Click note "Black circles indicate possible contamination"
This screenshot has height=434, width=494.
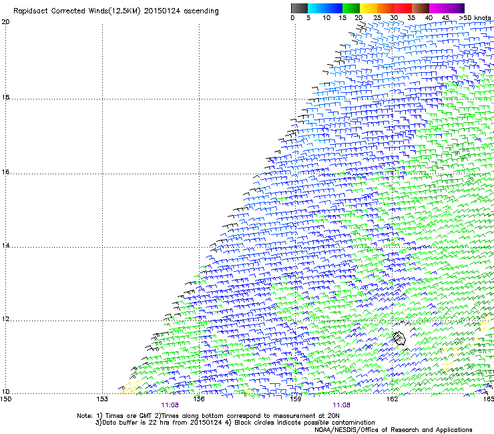(304, 423)
